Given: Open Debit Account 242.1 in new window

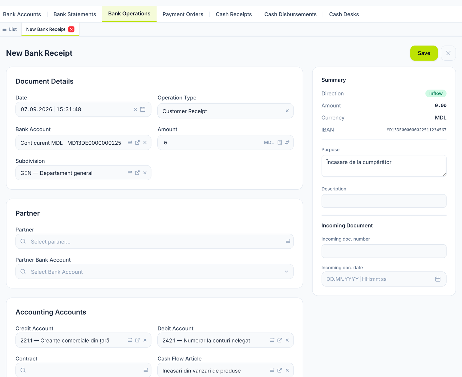Looking at the screenshot, I should coord(280,340).
